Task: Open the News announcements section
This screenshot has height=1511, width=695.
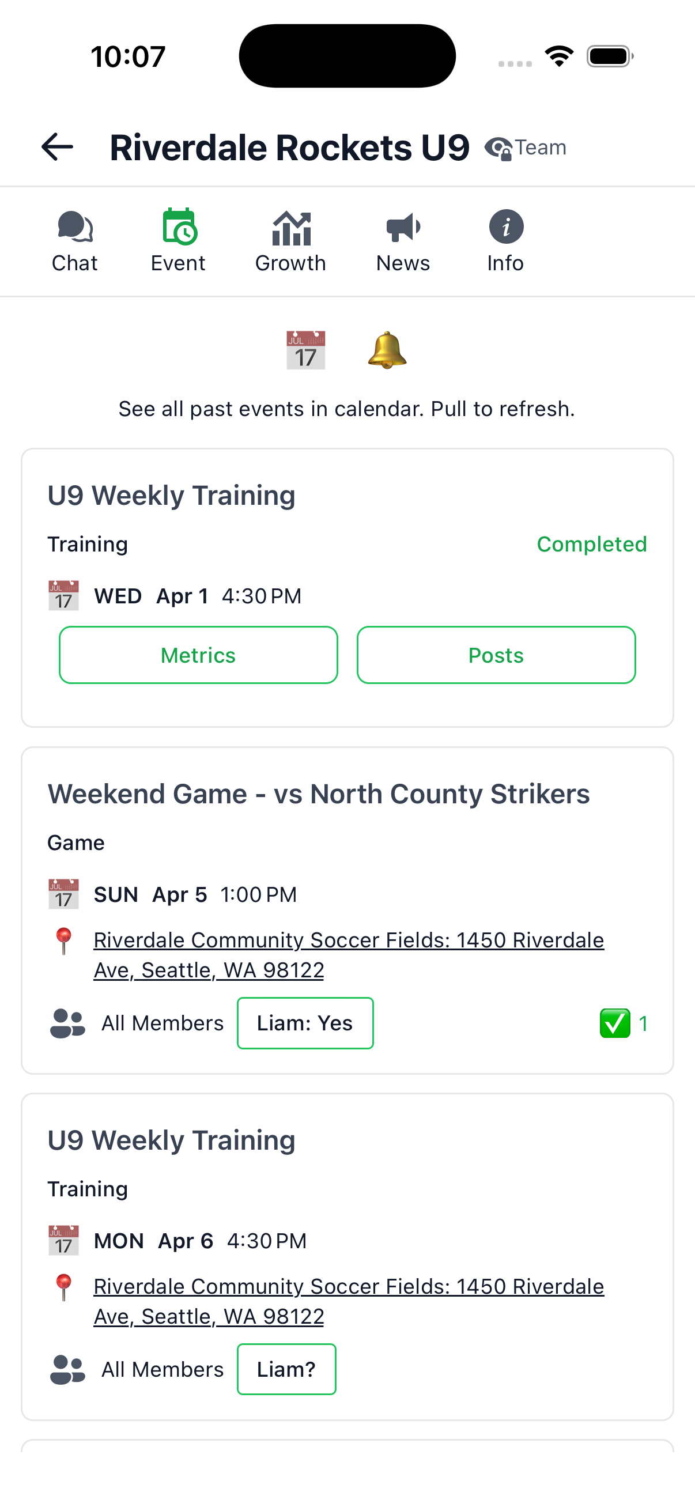Action: click(403, 240)
